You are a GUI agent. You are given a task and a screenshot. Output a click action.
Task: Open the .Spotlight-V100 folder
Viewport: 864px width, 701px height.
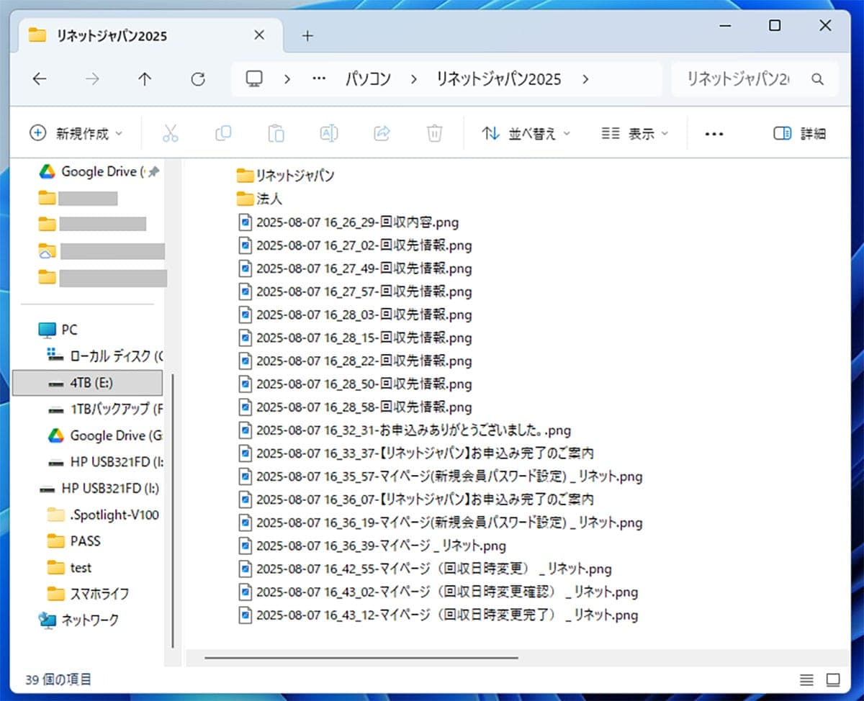tap(103, 515)
